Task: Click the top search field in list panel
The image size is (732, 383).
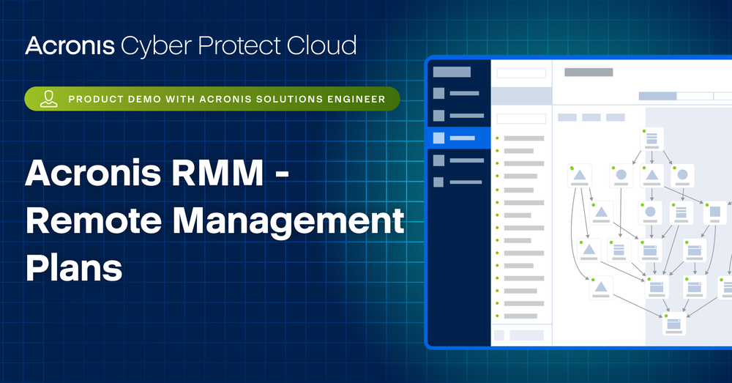Action: click(x=521, y=73)
